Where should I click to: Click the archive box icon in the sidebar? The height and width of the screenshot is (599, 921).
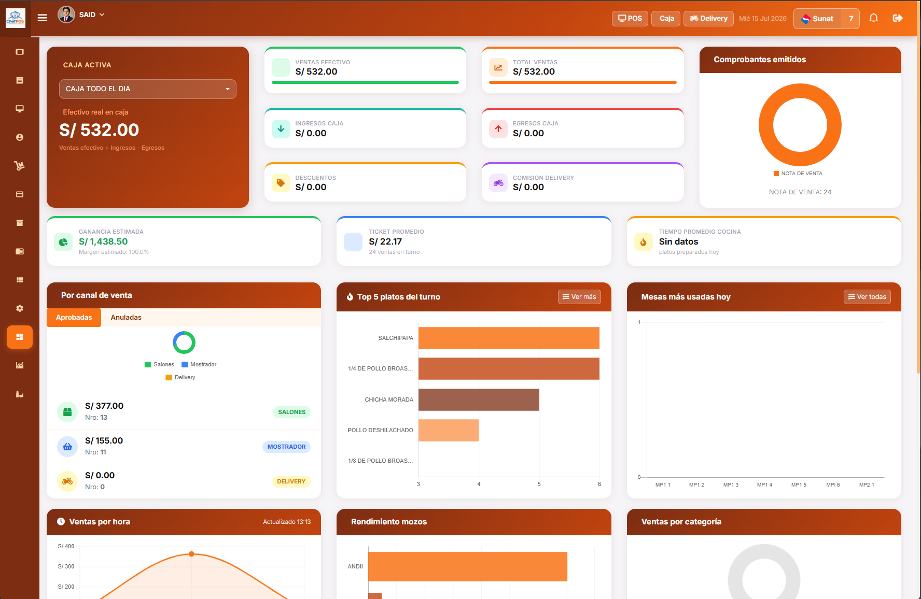20,223
